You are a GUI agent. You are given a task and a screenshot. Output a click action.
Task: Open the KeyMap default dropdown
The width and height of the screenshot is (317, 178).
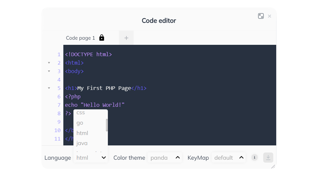pyautogui.click(x=229, y=157)
